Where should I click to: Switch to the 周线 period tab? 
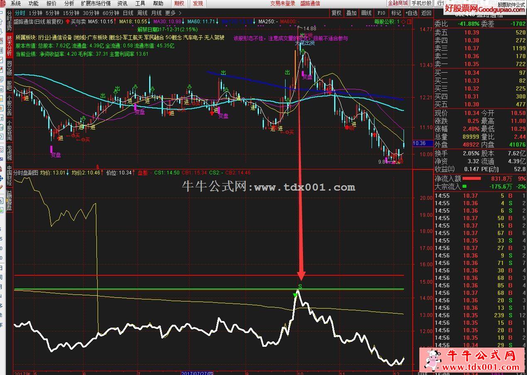(x=142, y=13)
